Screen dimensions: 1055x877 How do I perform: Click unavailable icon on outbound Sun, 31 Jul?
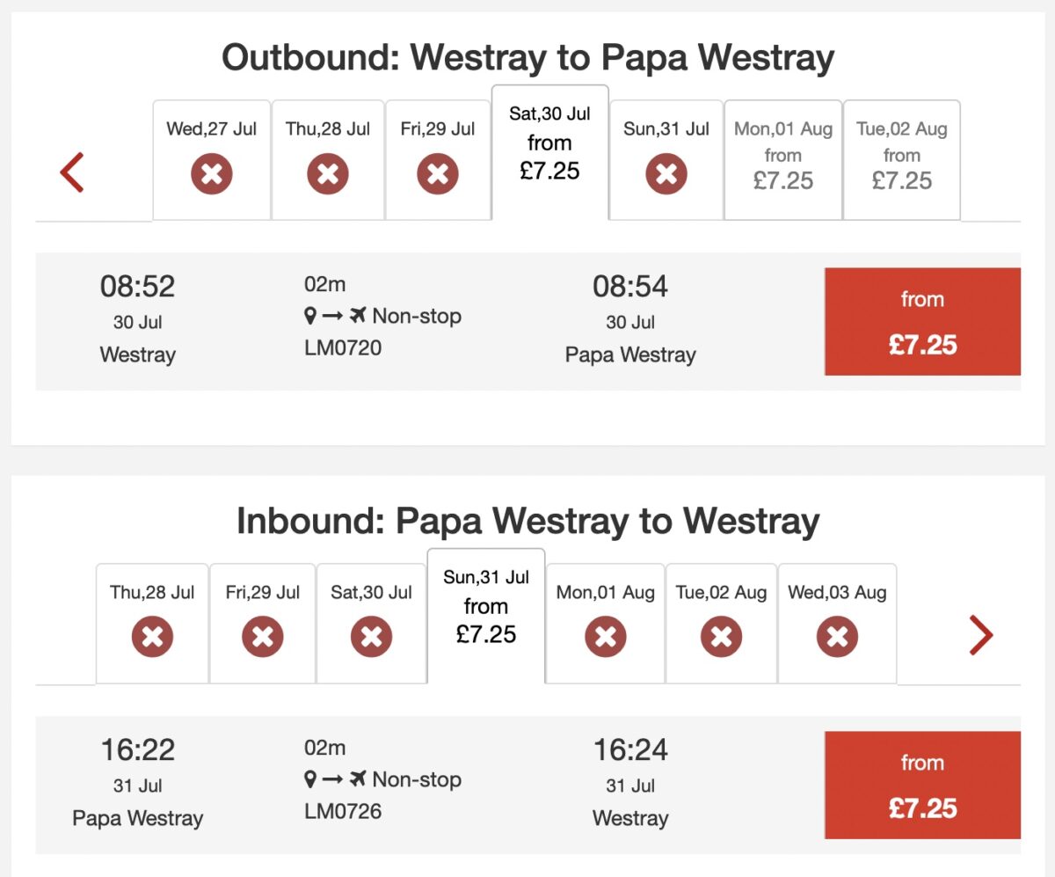coord(666,174)
